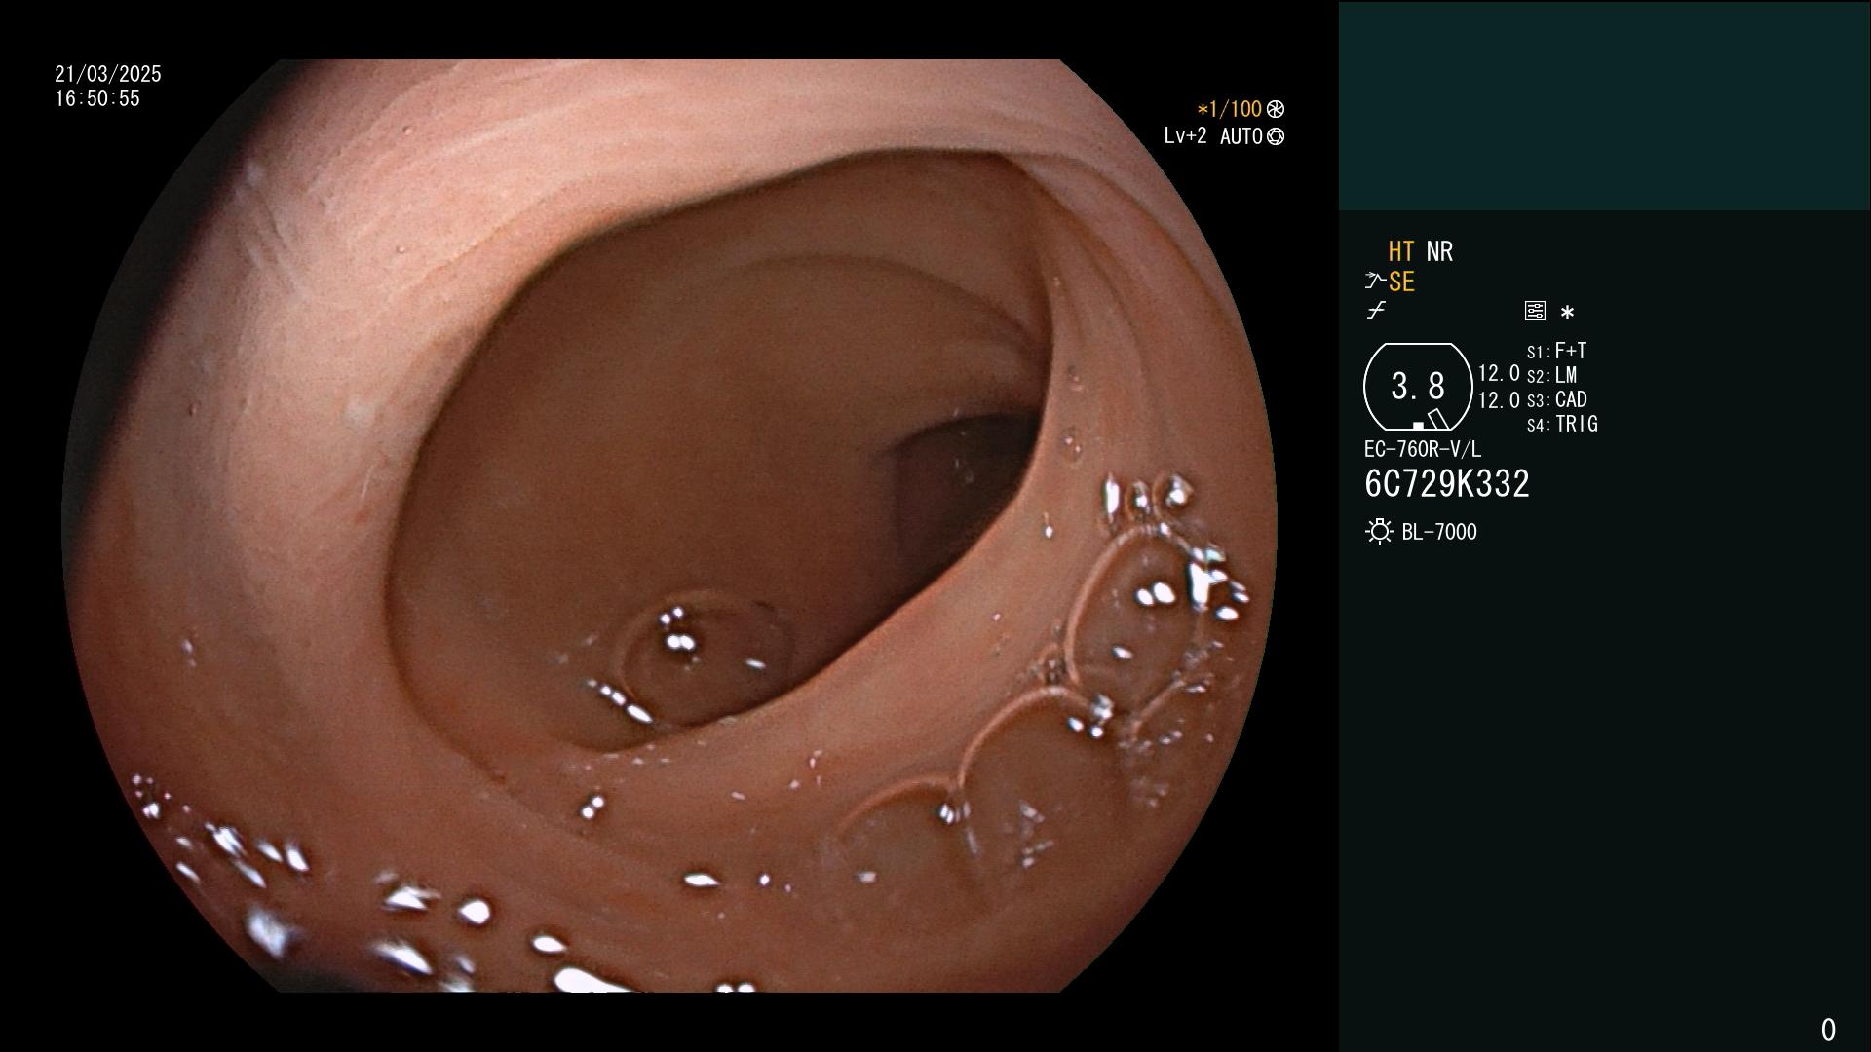Click the S2: LM switch label
This screenshot has width=1871, height=1052.
point(1551,375)
